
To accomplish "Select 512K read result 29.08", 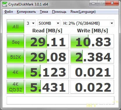I will (x=47, y=56).
